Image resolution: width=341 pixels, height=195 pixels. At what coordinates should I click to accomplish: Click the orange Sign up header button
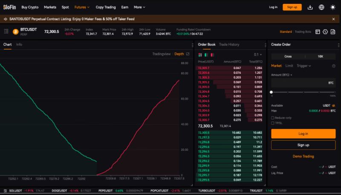coord(292,7)
